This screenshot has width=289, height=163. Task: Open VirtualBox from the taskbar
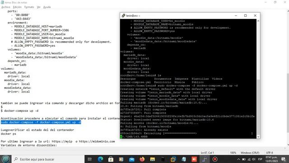(x=173, y=159)
